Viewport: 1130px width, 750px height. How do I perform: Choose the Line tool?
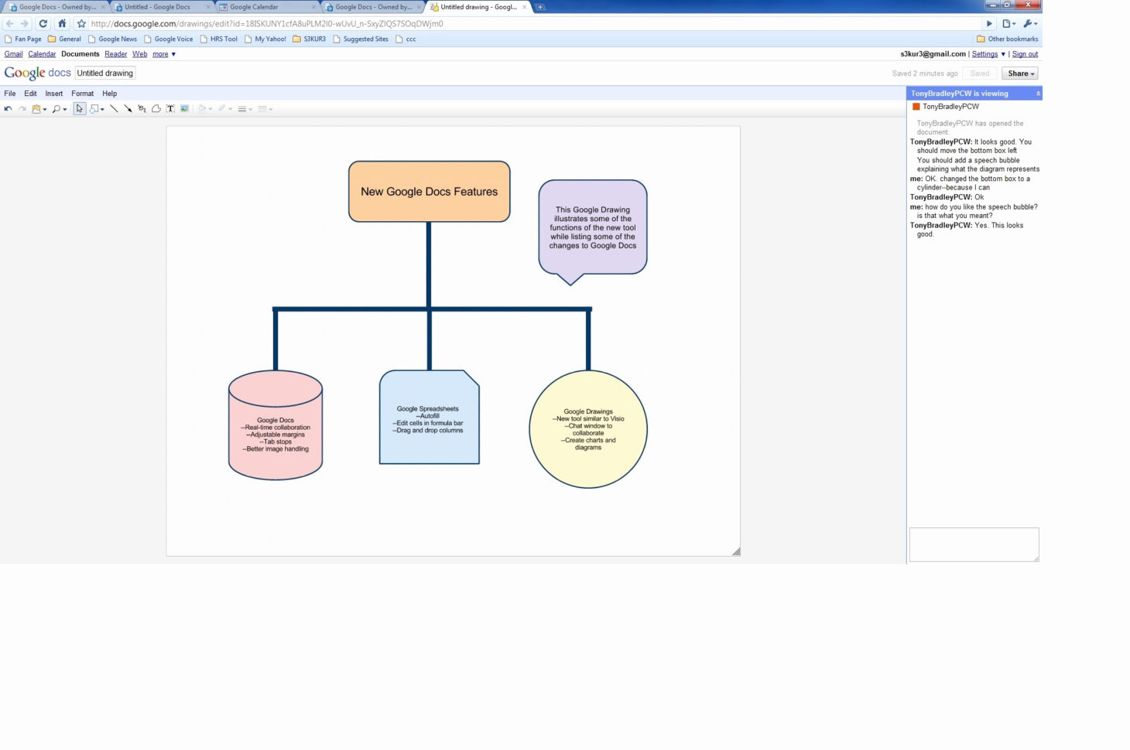point(114,109)
